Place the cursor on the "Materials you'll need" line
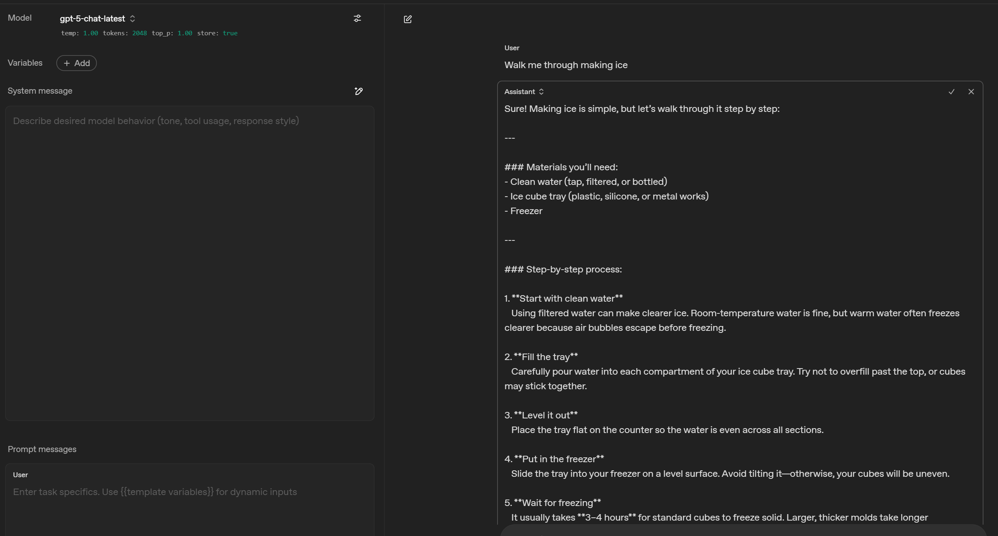The image size is (998, 536). click(x=571, y=167)
